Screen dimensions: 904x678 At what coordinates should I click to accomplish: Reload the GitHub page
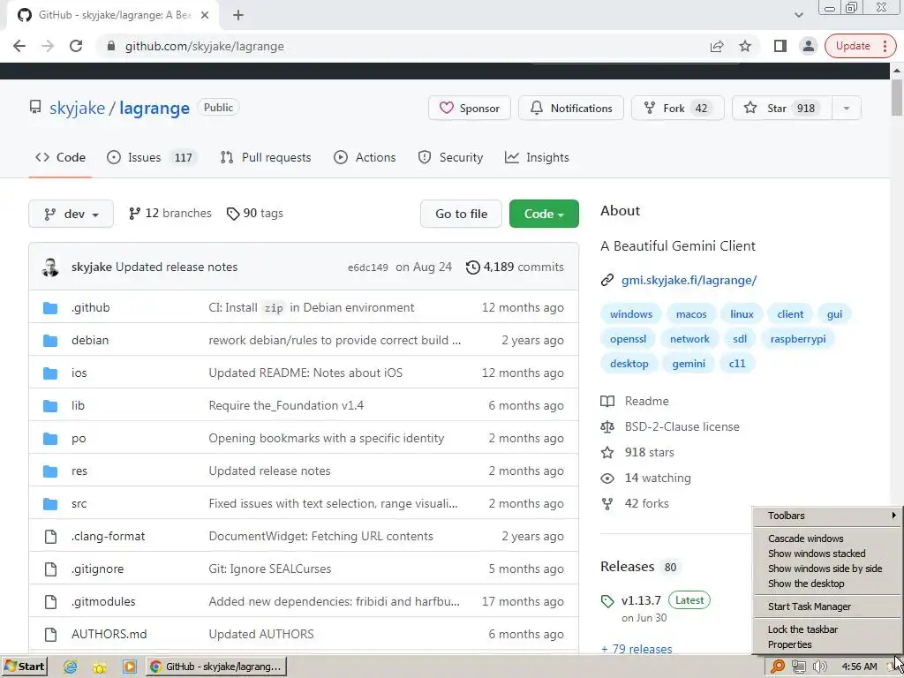(x=76, y=46)
